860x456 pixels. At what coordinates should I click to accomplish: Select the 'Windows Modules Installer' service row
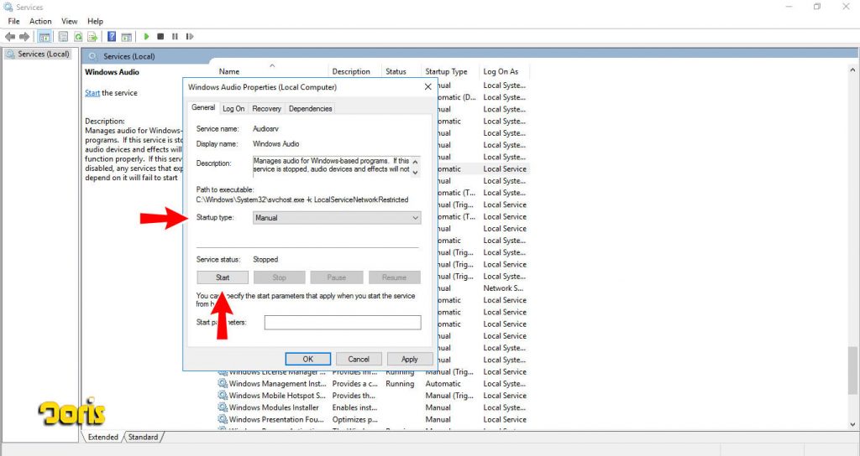[x=373, y=407]
